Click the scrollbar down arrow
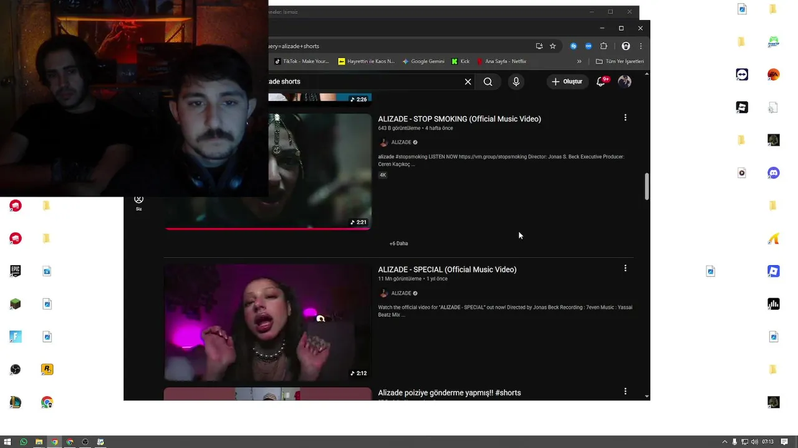The width and height of the screenshot is (798, 448). [647, 396]
